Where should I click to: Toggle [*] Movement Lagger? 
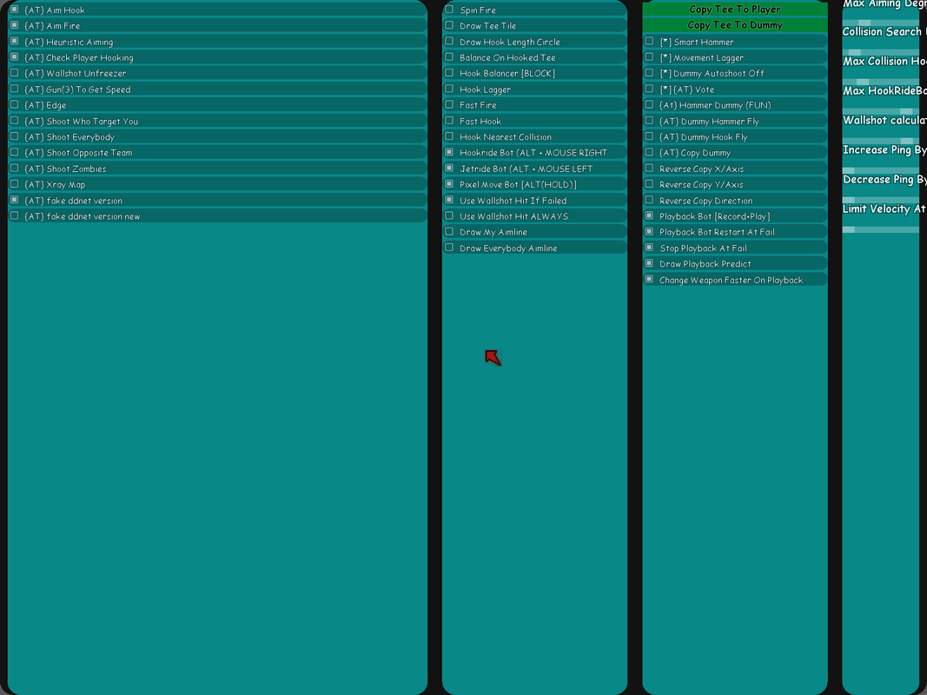(x=649, y=57)
